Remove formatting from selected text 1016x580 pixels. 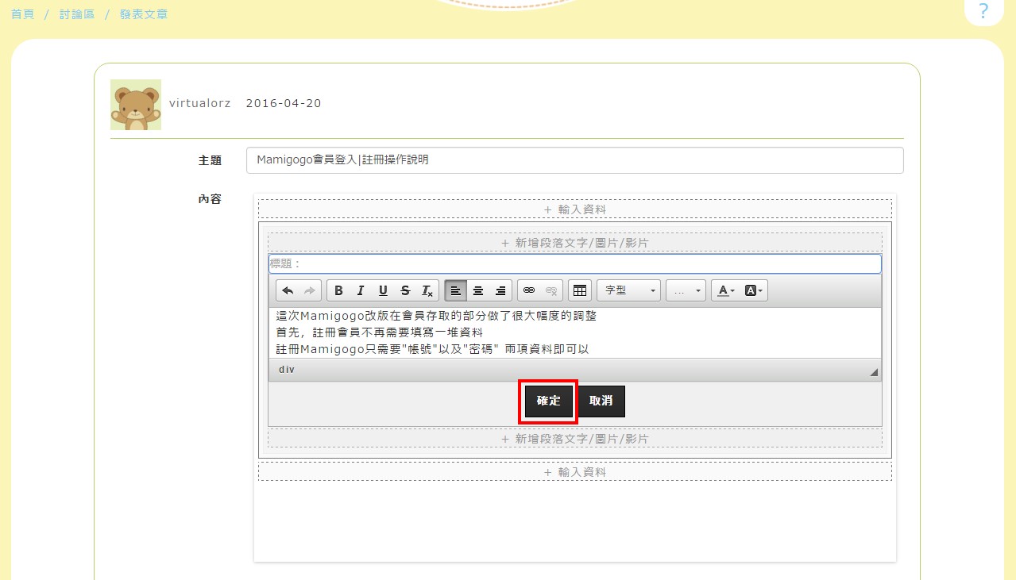click(427, 290)
